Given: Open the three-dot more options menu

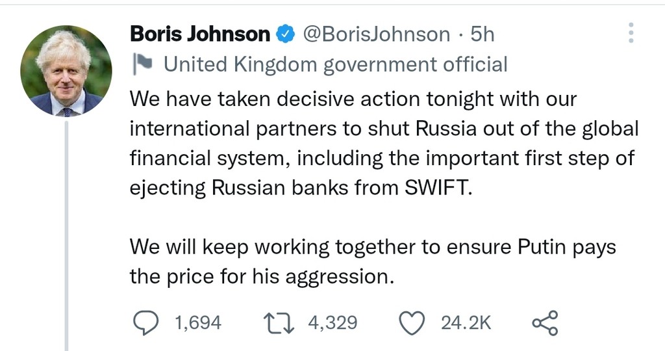Looking at the screenshot, I should tap(631, 32).
